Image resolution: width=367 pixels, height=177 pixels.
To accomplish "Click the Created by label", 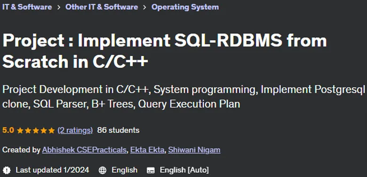I will point(21,150).
